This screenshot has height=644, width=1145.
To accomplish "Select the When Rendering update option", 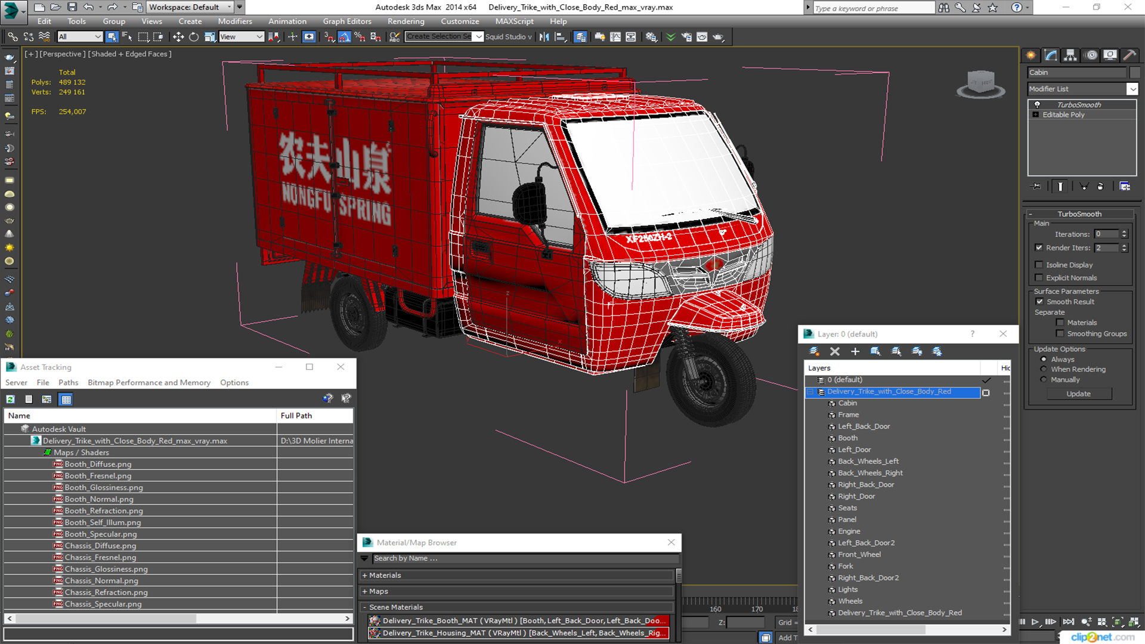I will click(x=1044, y=369).
